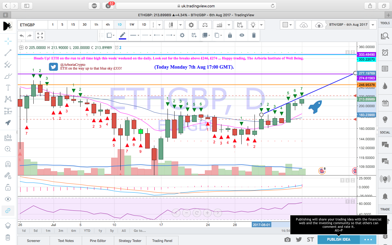Take a chart snapshot with camera icon

[287, 239]
